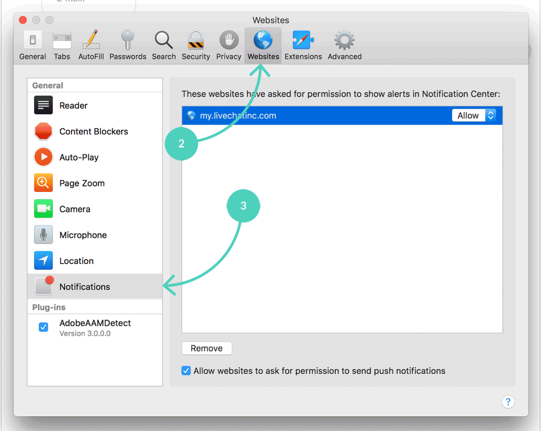Open the Passwords key icon
The width and height of the screenshot is (541, 431).
point(128,40)
